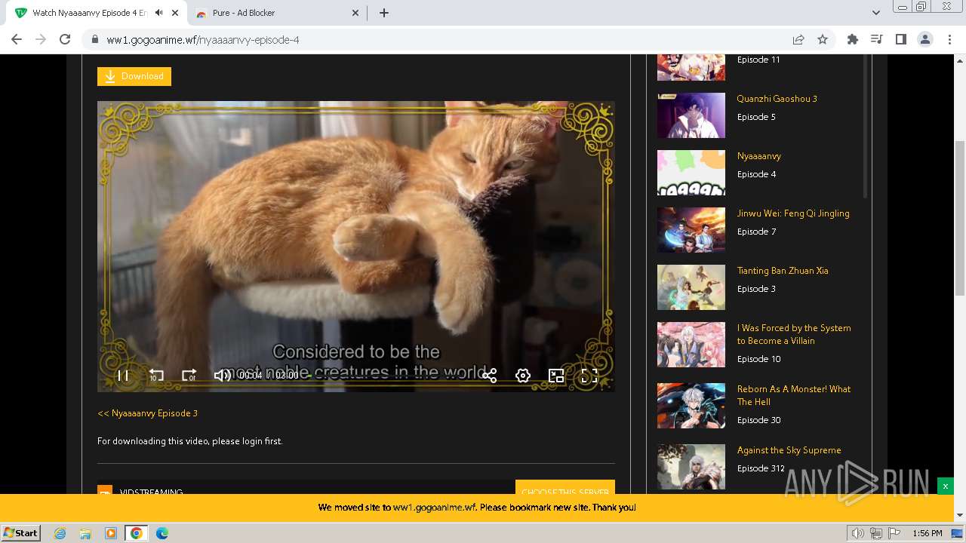Switch to Pure - Ad Blocker tab
Screen dimensions: 966x543
tap(277, 13)
